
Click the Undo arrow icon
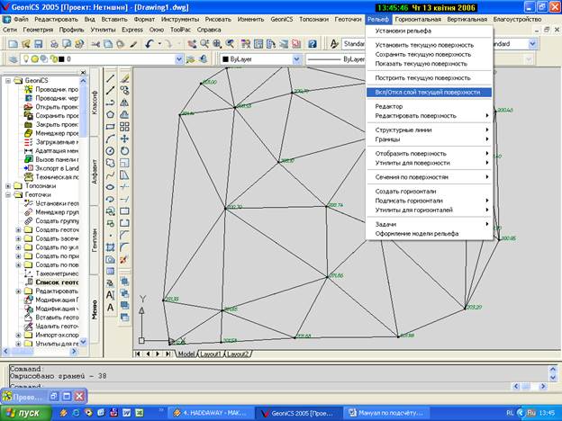(150, 44)
